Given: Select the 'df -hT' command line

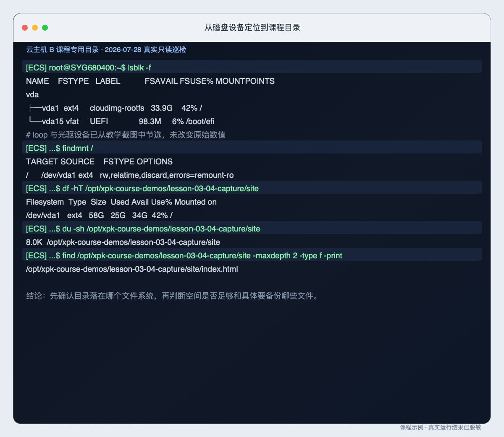Looking at the screenshot, I should [x=252, y=187].
